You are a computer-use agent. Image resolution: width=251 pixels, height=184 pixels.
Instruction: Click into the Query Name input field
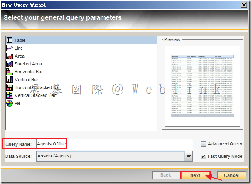tap(114, 144)
